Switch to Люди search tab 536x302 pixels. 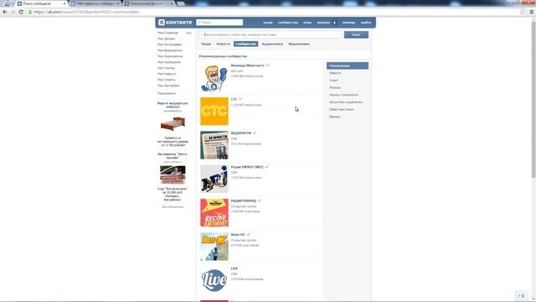point(206,44)
